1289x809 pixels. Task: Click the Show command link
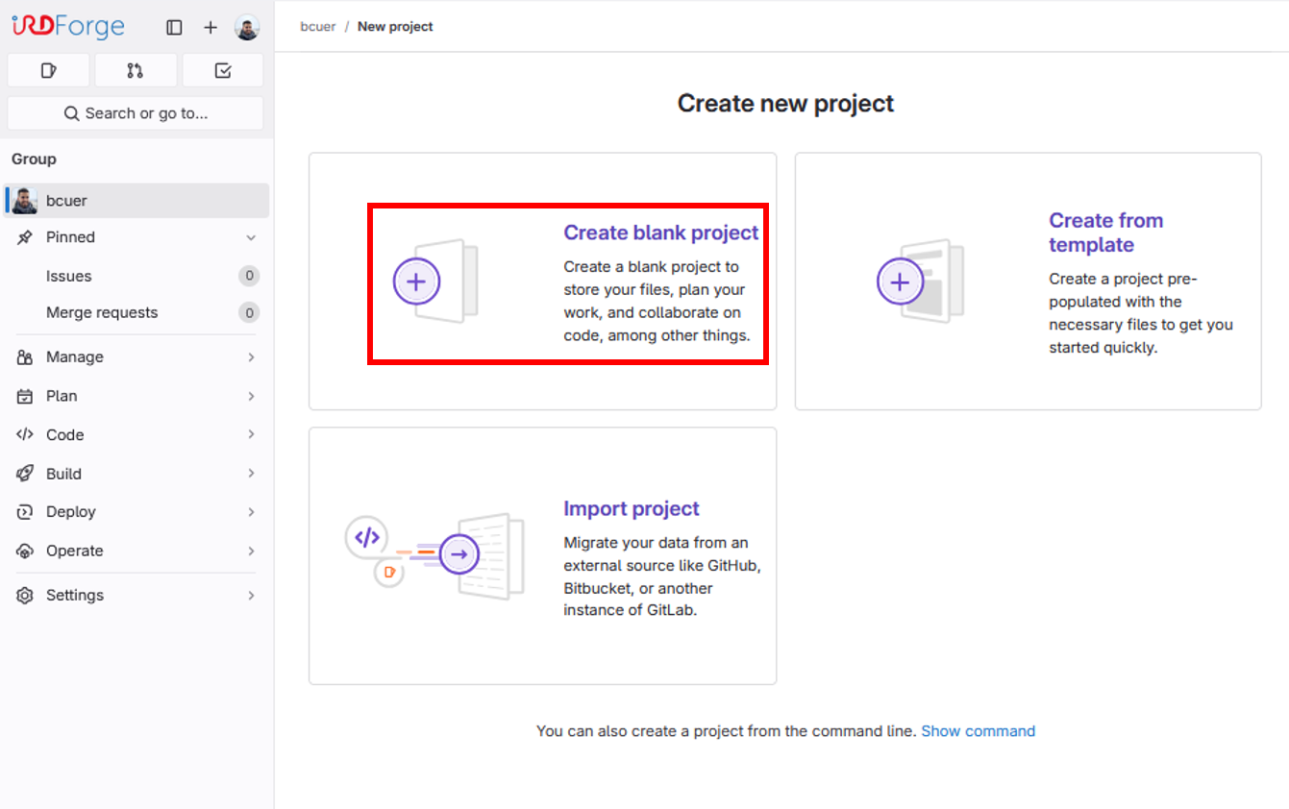click(978, 731)
